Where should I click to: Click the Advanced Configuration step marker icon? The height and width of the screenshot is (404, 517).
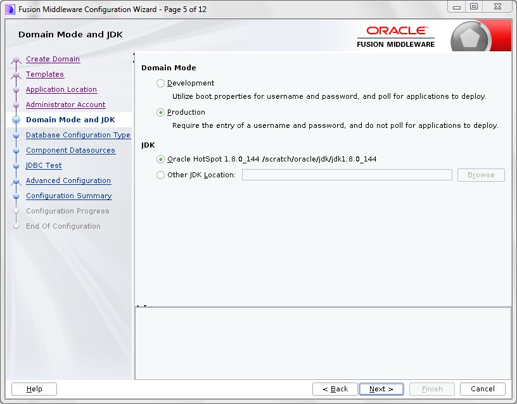click(x=16, y=181)
